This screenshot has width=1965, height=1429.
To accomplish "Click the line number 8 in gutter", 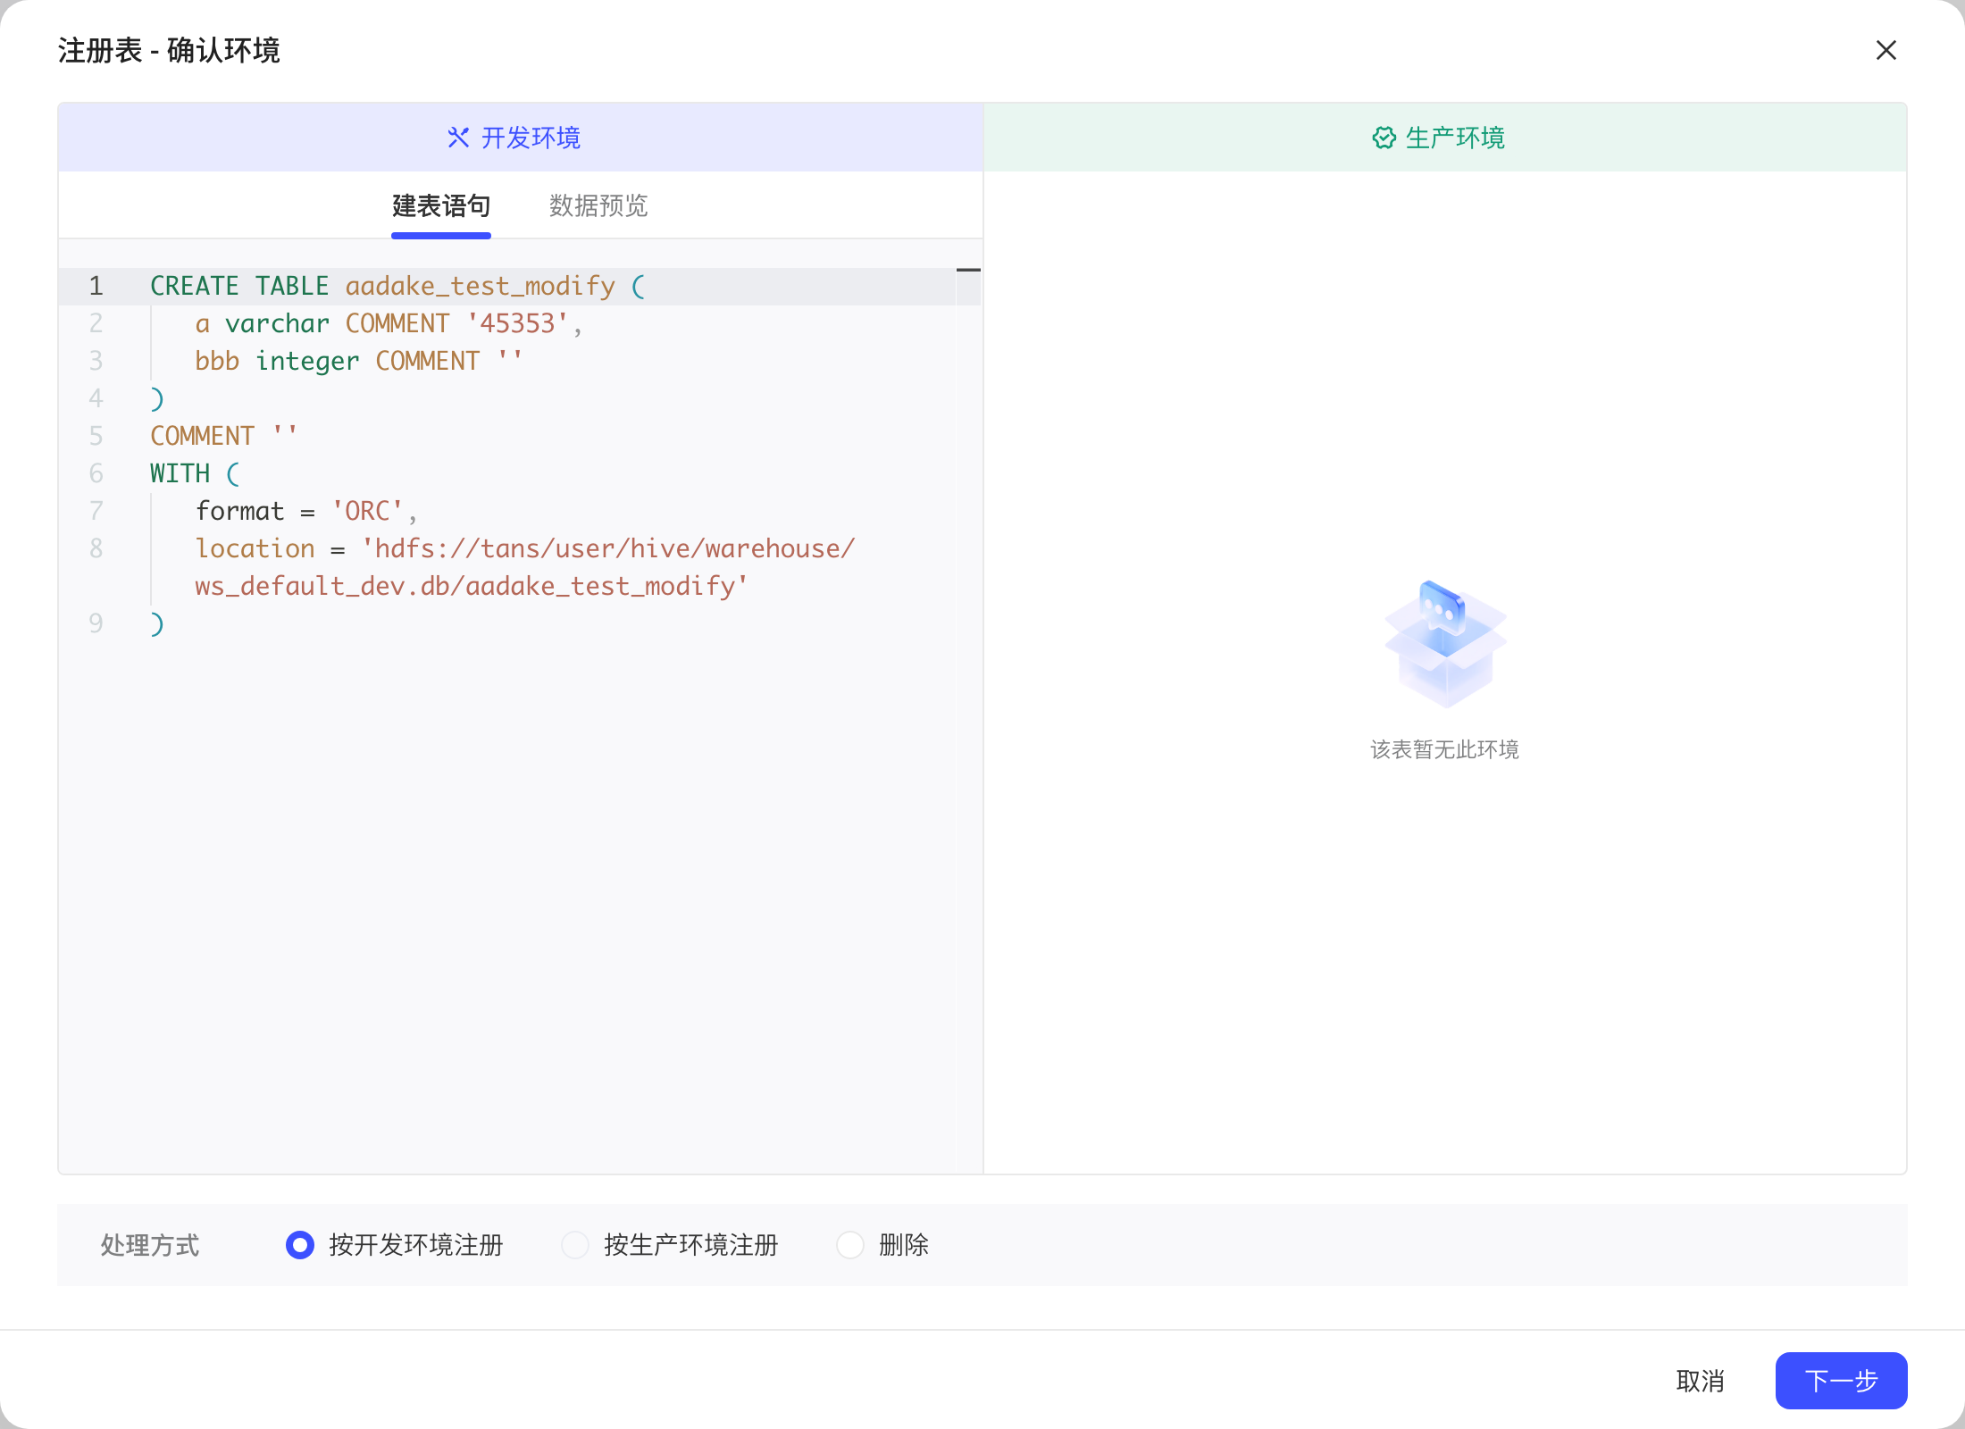I will pos(96,548).
